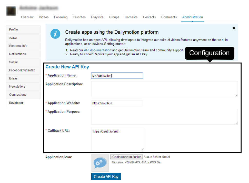Open Profile in the sidebar
Image resolution: width=249 pixels, height=183 pixels.
23,29
